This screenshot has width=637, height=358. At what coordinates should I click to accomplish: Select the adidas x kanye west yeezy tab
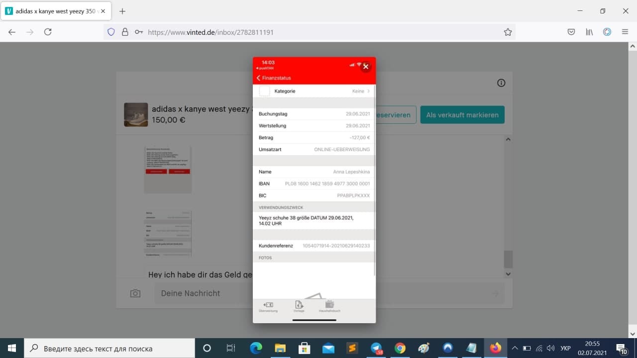click(x=56, y=11)
